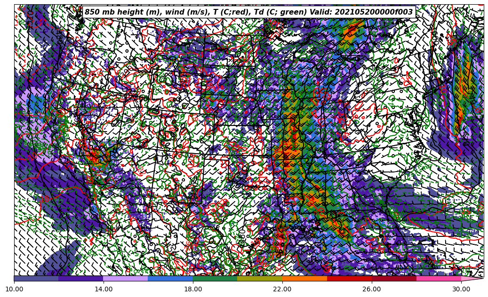Select the 26.00 colorbar tick label
Image resolution: width=488 pixels, height=297 pixels.
pos(372,289)
